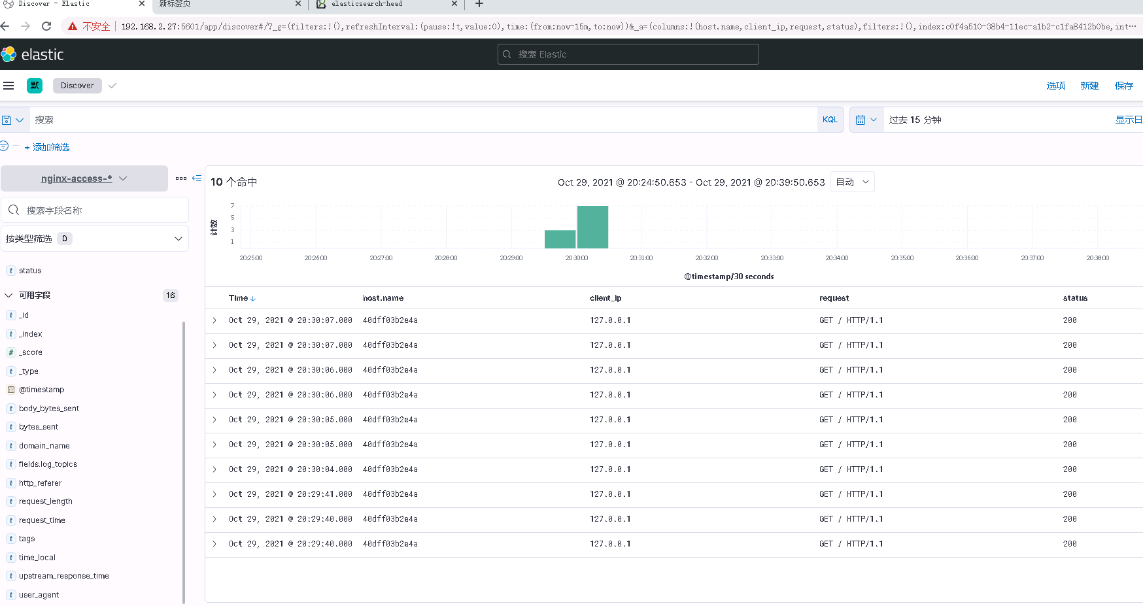Viewport: 1143px width, 606px height.
Task: Click the host.name column header
Action: coord(383,298)
